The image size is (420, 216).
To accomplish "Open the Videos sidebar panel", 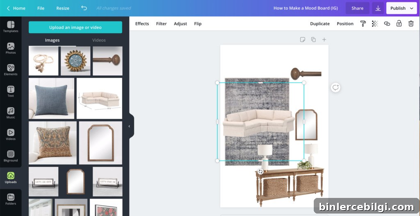I will [11, 135].
